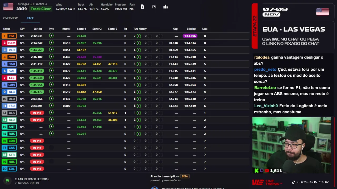Click the Tyre column icon in HAM row
Screen dimensions: 337x189
51,43
